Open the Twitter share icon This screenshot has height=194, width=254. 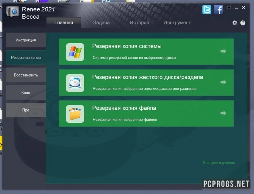click(x=207, y=10)
